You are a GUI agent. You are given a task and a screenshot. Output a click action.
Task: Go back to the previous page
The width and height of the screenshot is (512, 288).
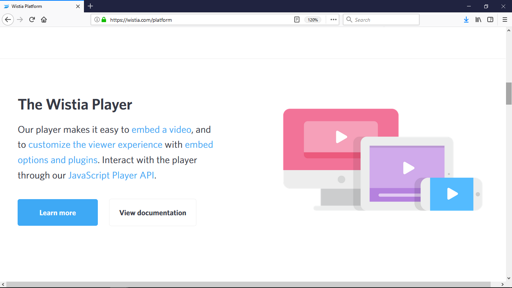pos(8,19)
